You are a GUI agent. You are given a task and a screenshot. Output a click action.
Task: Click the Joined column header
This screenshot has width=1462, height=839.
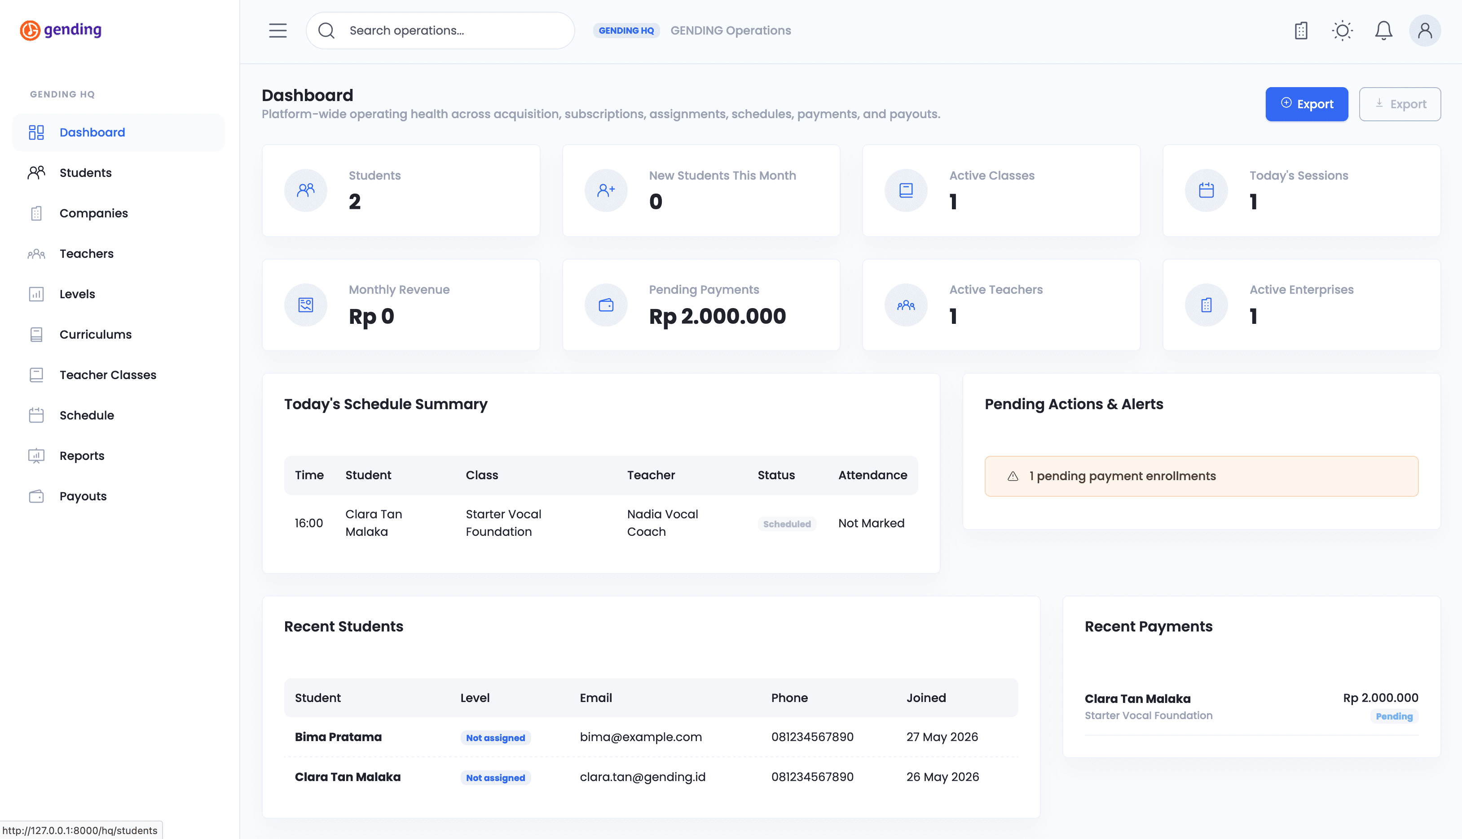tap(926, 698)
